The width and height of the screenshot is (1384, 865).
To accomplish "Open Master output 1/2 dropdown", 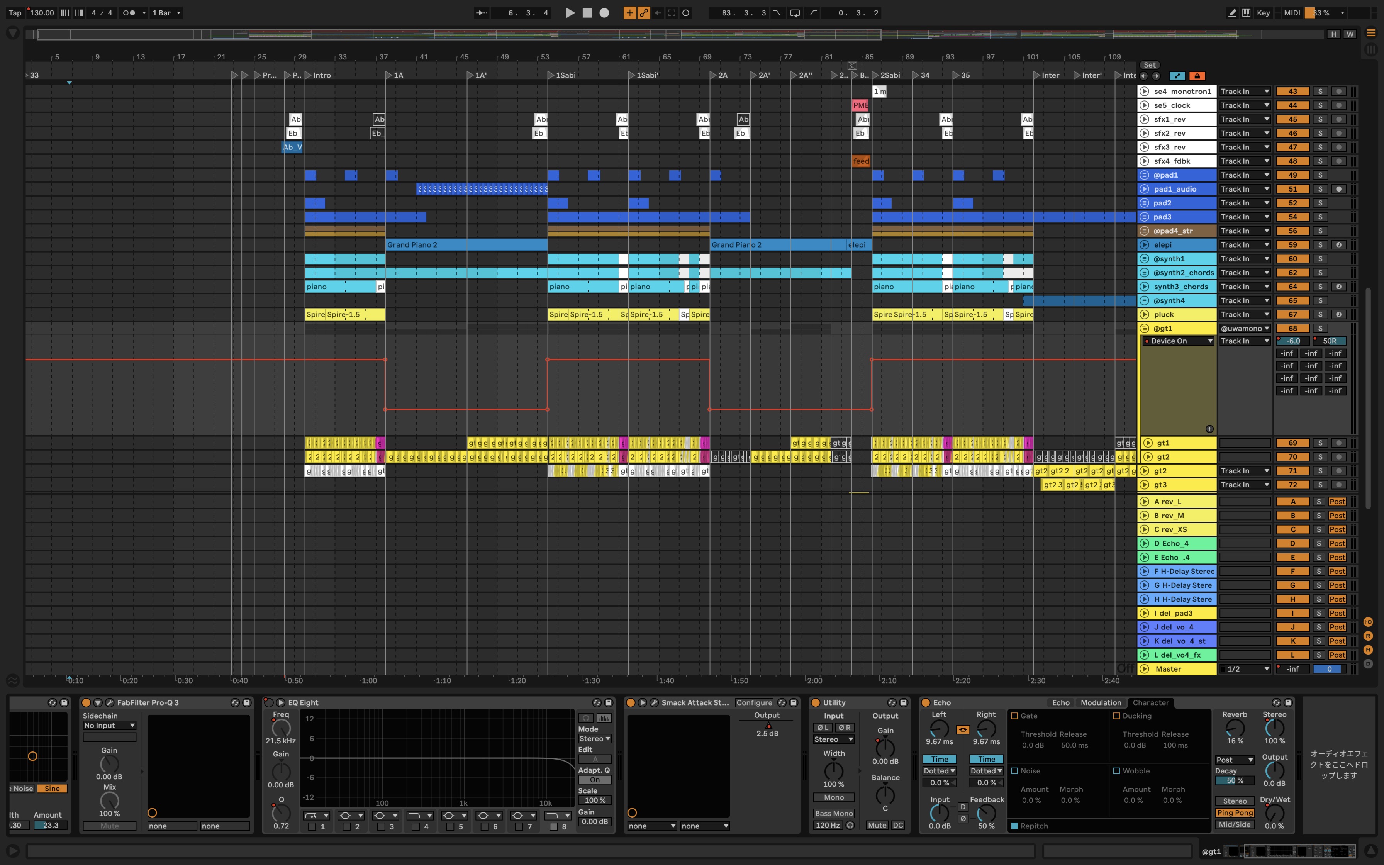I will pos(1245,669).
